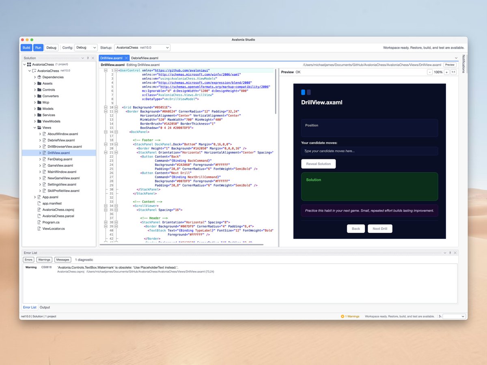Zoom in preview with plus button
487x365 pixels.
(x=446, y=72)
